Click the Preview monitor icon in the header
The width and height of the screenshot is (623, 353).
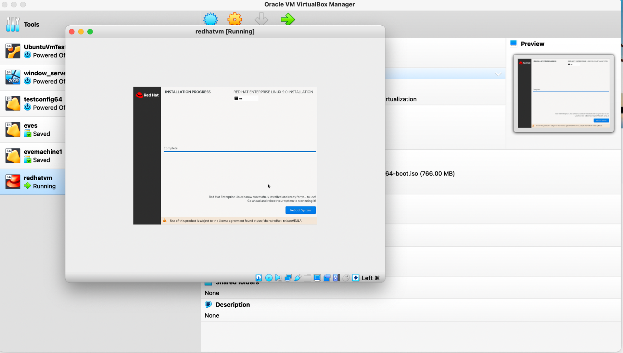[514, 44]
